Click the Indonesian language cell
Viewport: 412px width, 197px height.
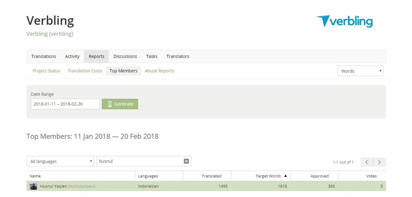tap(148, 186)
